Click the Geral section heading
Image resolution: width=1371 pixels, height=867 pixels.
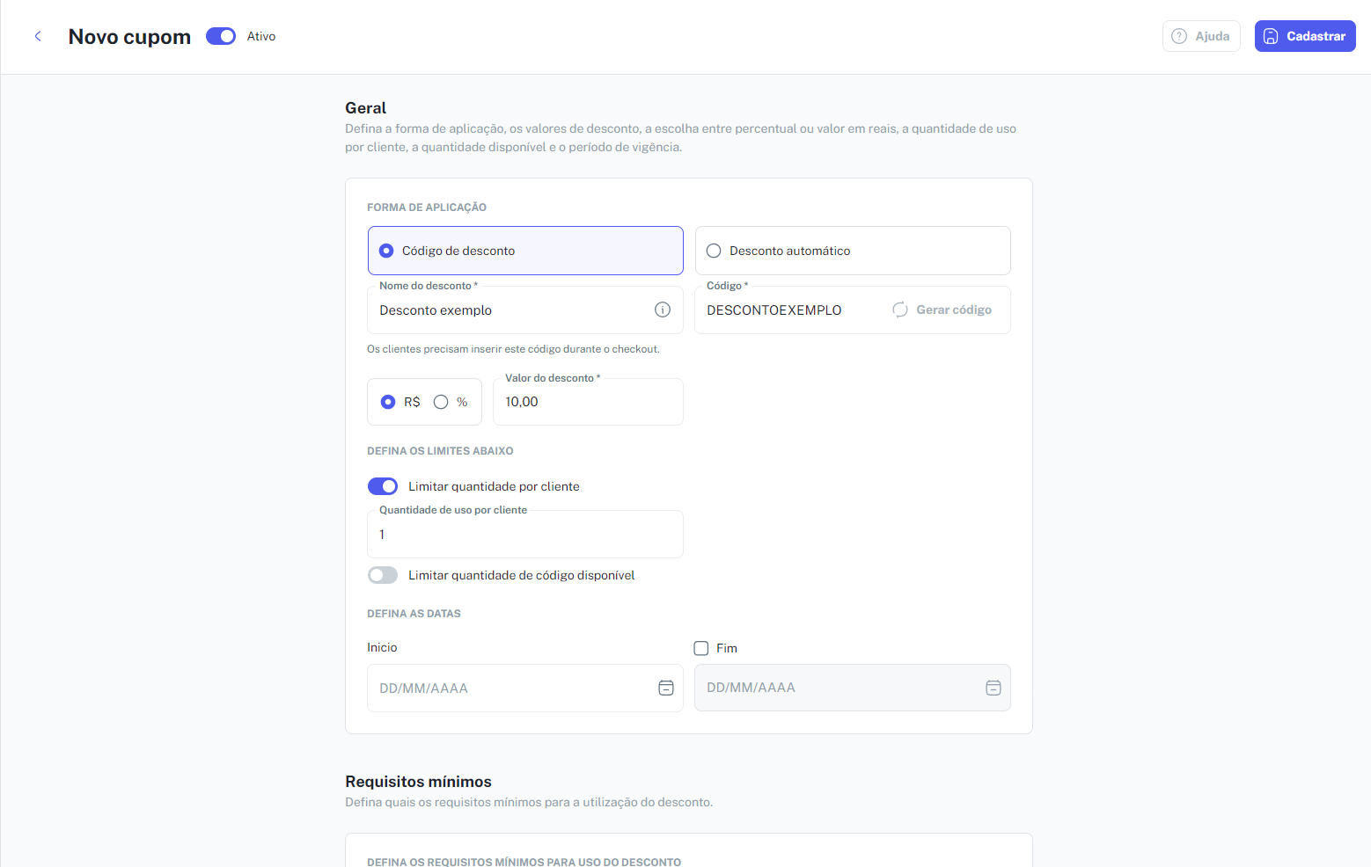(x=365, y=108)
